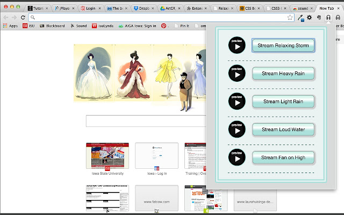Open the black-and-white text page thumbnail
This screenshot has width=344, height=215.
[107, 198]
